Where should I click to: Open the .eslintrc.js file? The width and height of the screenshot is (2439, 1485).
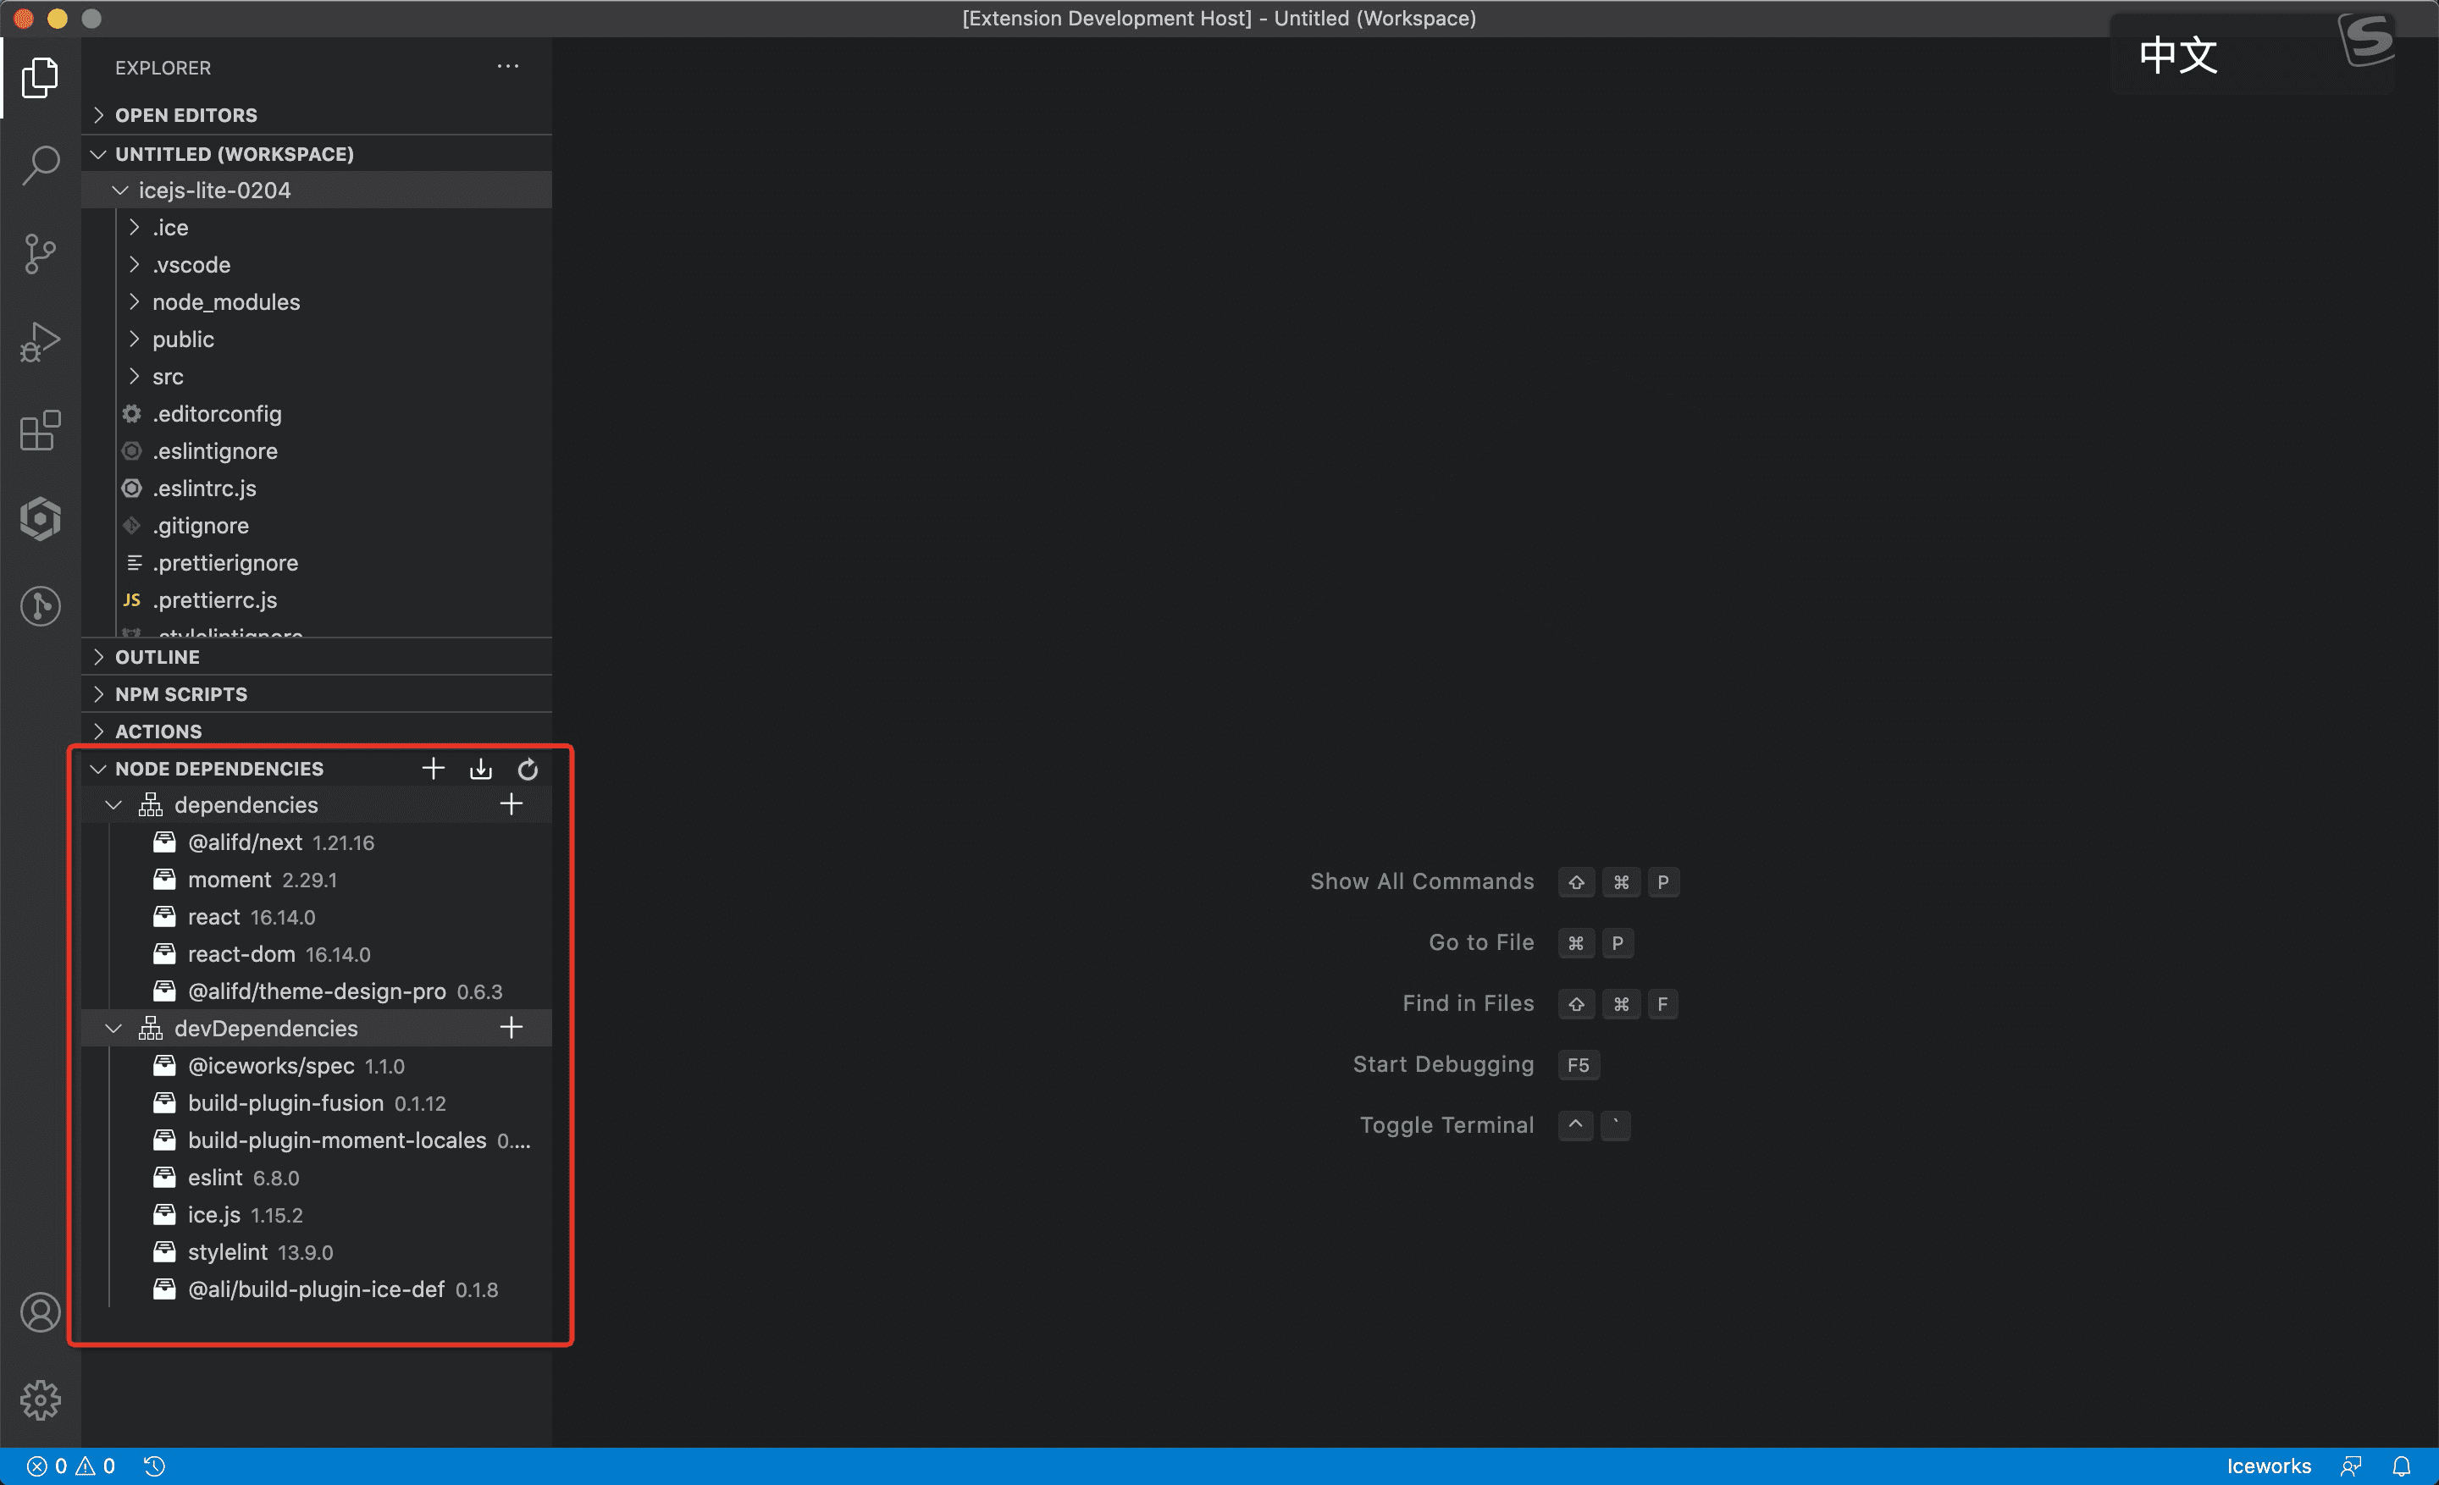point(317,489)
